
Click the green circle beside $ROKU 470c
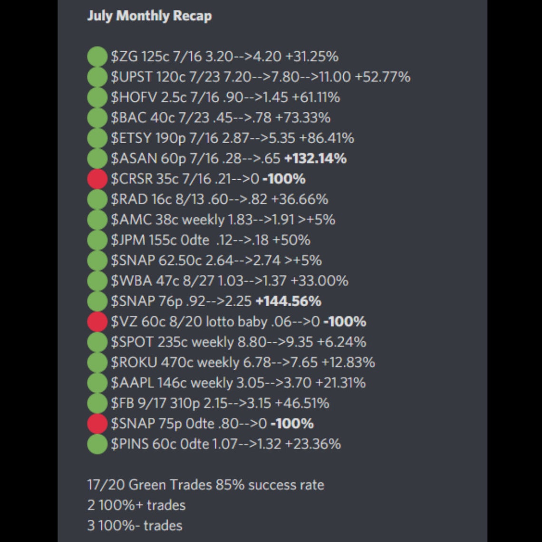[97, 362]
